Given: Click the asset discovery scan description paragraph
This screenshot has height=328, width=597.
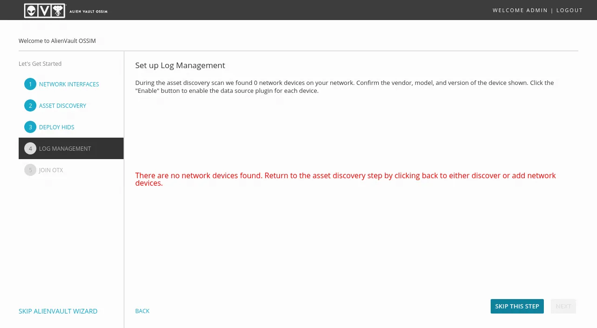Looking at the screenshot, I should 344,87.
